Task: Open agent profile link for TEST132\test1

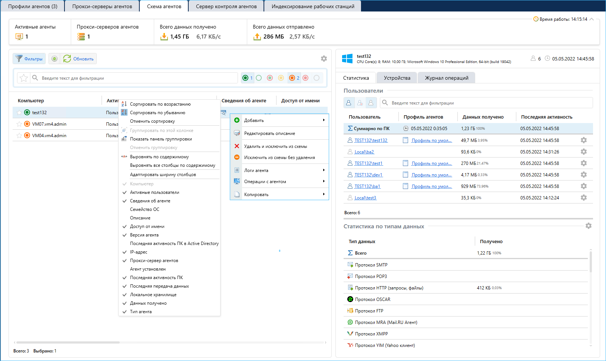Action: pyautogui.click(x=431, y=163)
